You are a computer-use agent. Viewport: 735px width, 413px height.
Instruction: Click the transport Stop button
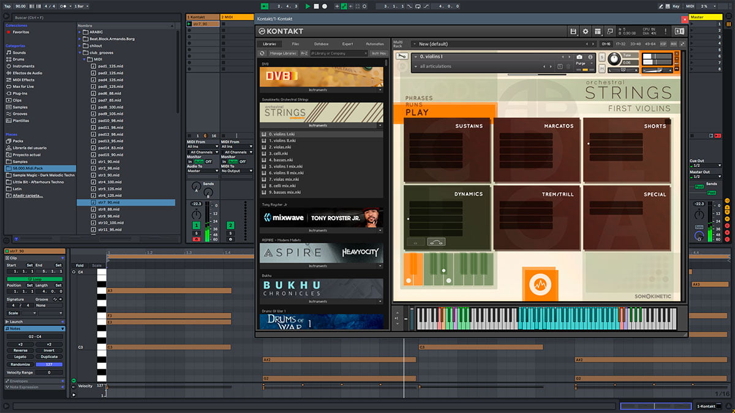coord(316,6)
